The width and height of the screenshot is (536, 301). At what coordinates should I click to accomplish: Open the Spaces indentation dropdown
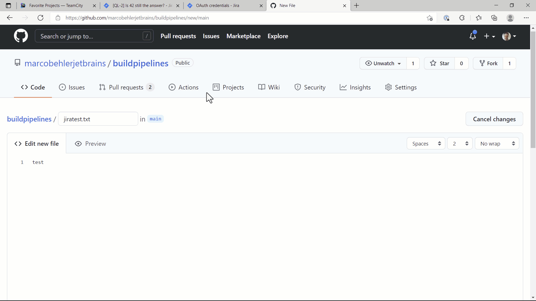point(425,143)
